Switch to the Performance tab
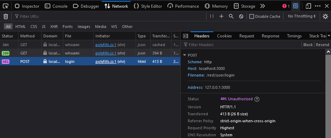The height and width of the screenshot is (138, 331). click(183, 6)
